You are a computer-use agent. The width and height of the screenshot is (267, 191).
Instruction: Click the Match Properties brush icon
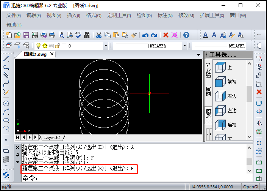134,35
